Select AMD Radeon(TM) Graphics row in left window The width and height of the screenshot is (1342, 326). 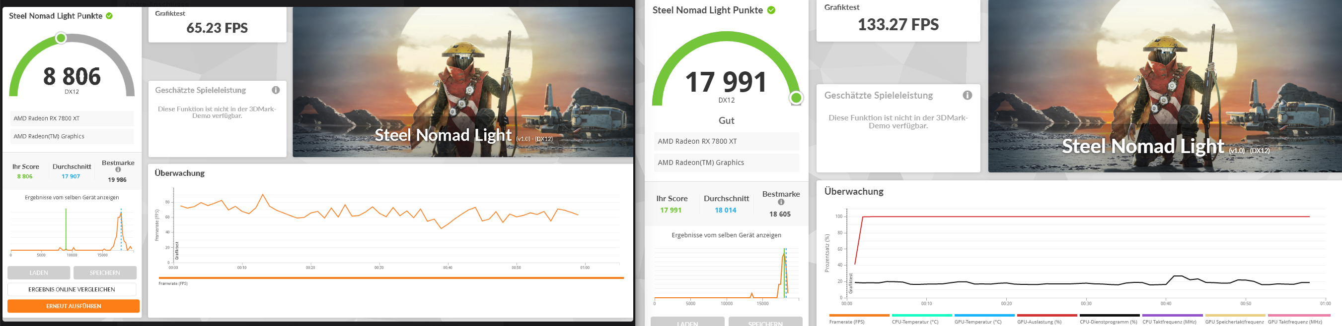[72, 136]
